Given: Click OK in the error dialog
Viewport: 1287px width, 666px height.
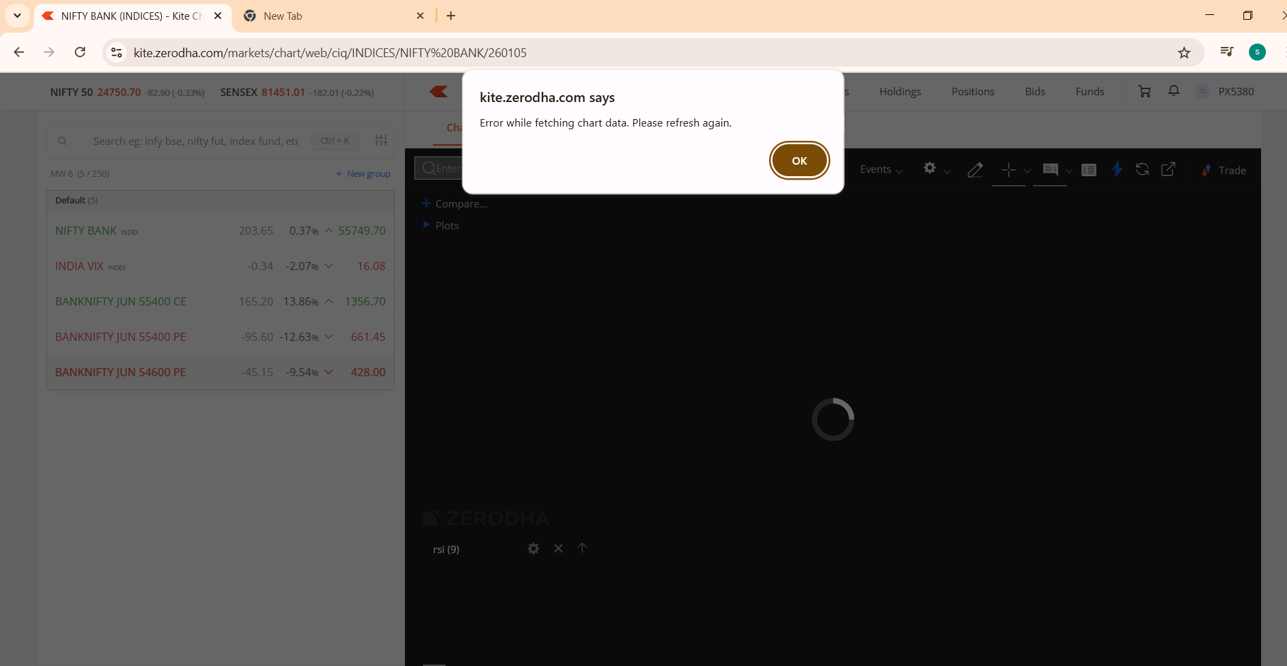Looking at the screenshot, I should (799, 161).
